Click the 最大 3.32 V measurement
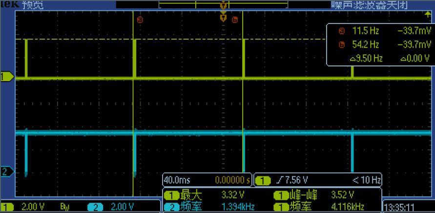 click(204, 195)
